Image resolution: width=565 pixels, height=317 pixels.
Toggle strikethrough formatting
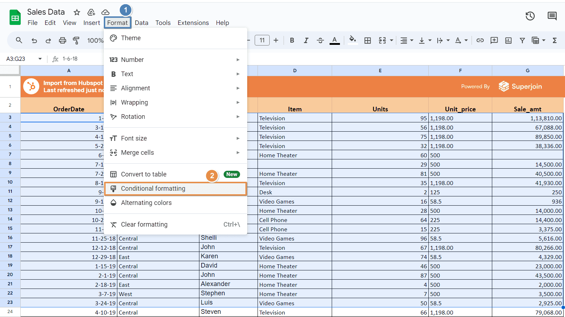pyautogui.click(x=320, y=40)
